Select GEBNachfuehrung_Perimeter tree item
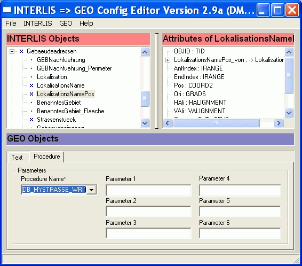The height and width of the screenshot is (266, 302). (x=74, y=68)
